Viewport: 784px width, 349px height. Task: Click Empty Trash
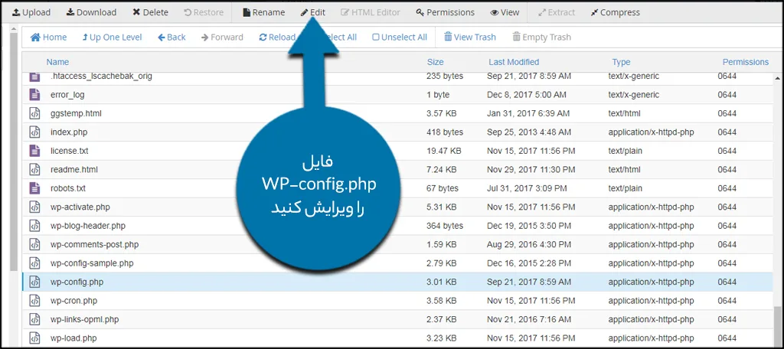(x=541, y=37)
